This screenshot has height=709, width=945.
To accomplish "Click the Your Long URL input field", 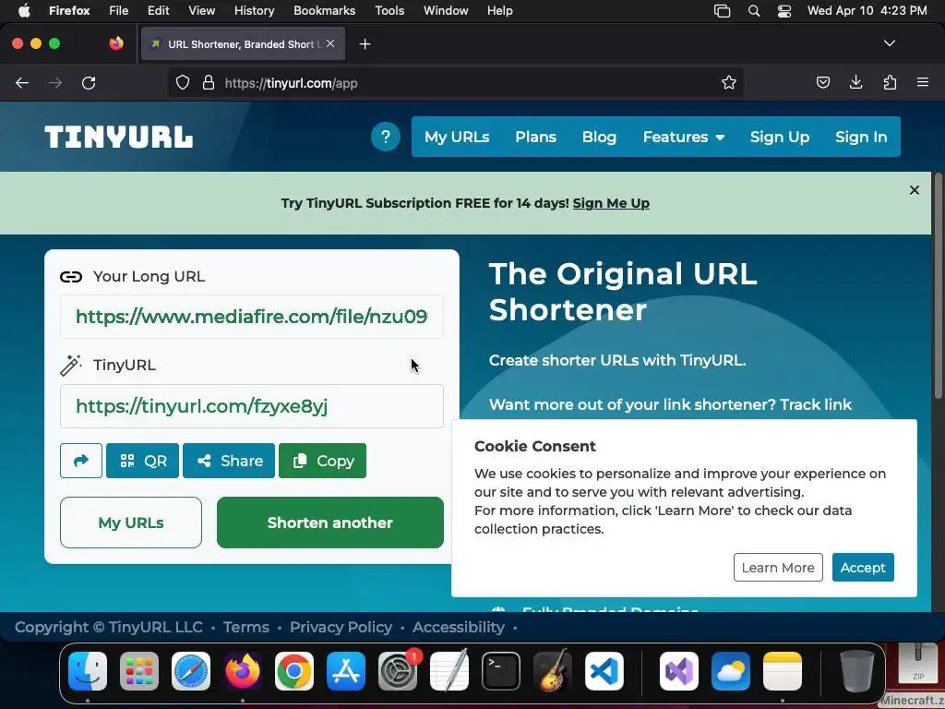I will tap(252, 317).
